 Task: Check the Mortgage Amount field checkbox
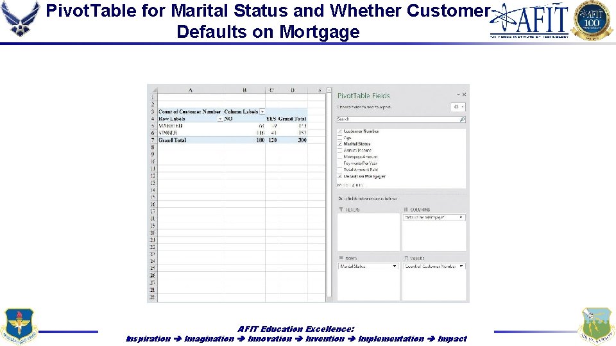coord(340,157)
